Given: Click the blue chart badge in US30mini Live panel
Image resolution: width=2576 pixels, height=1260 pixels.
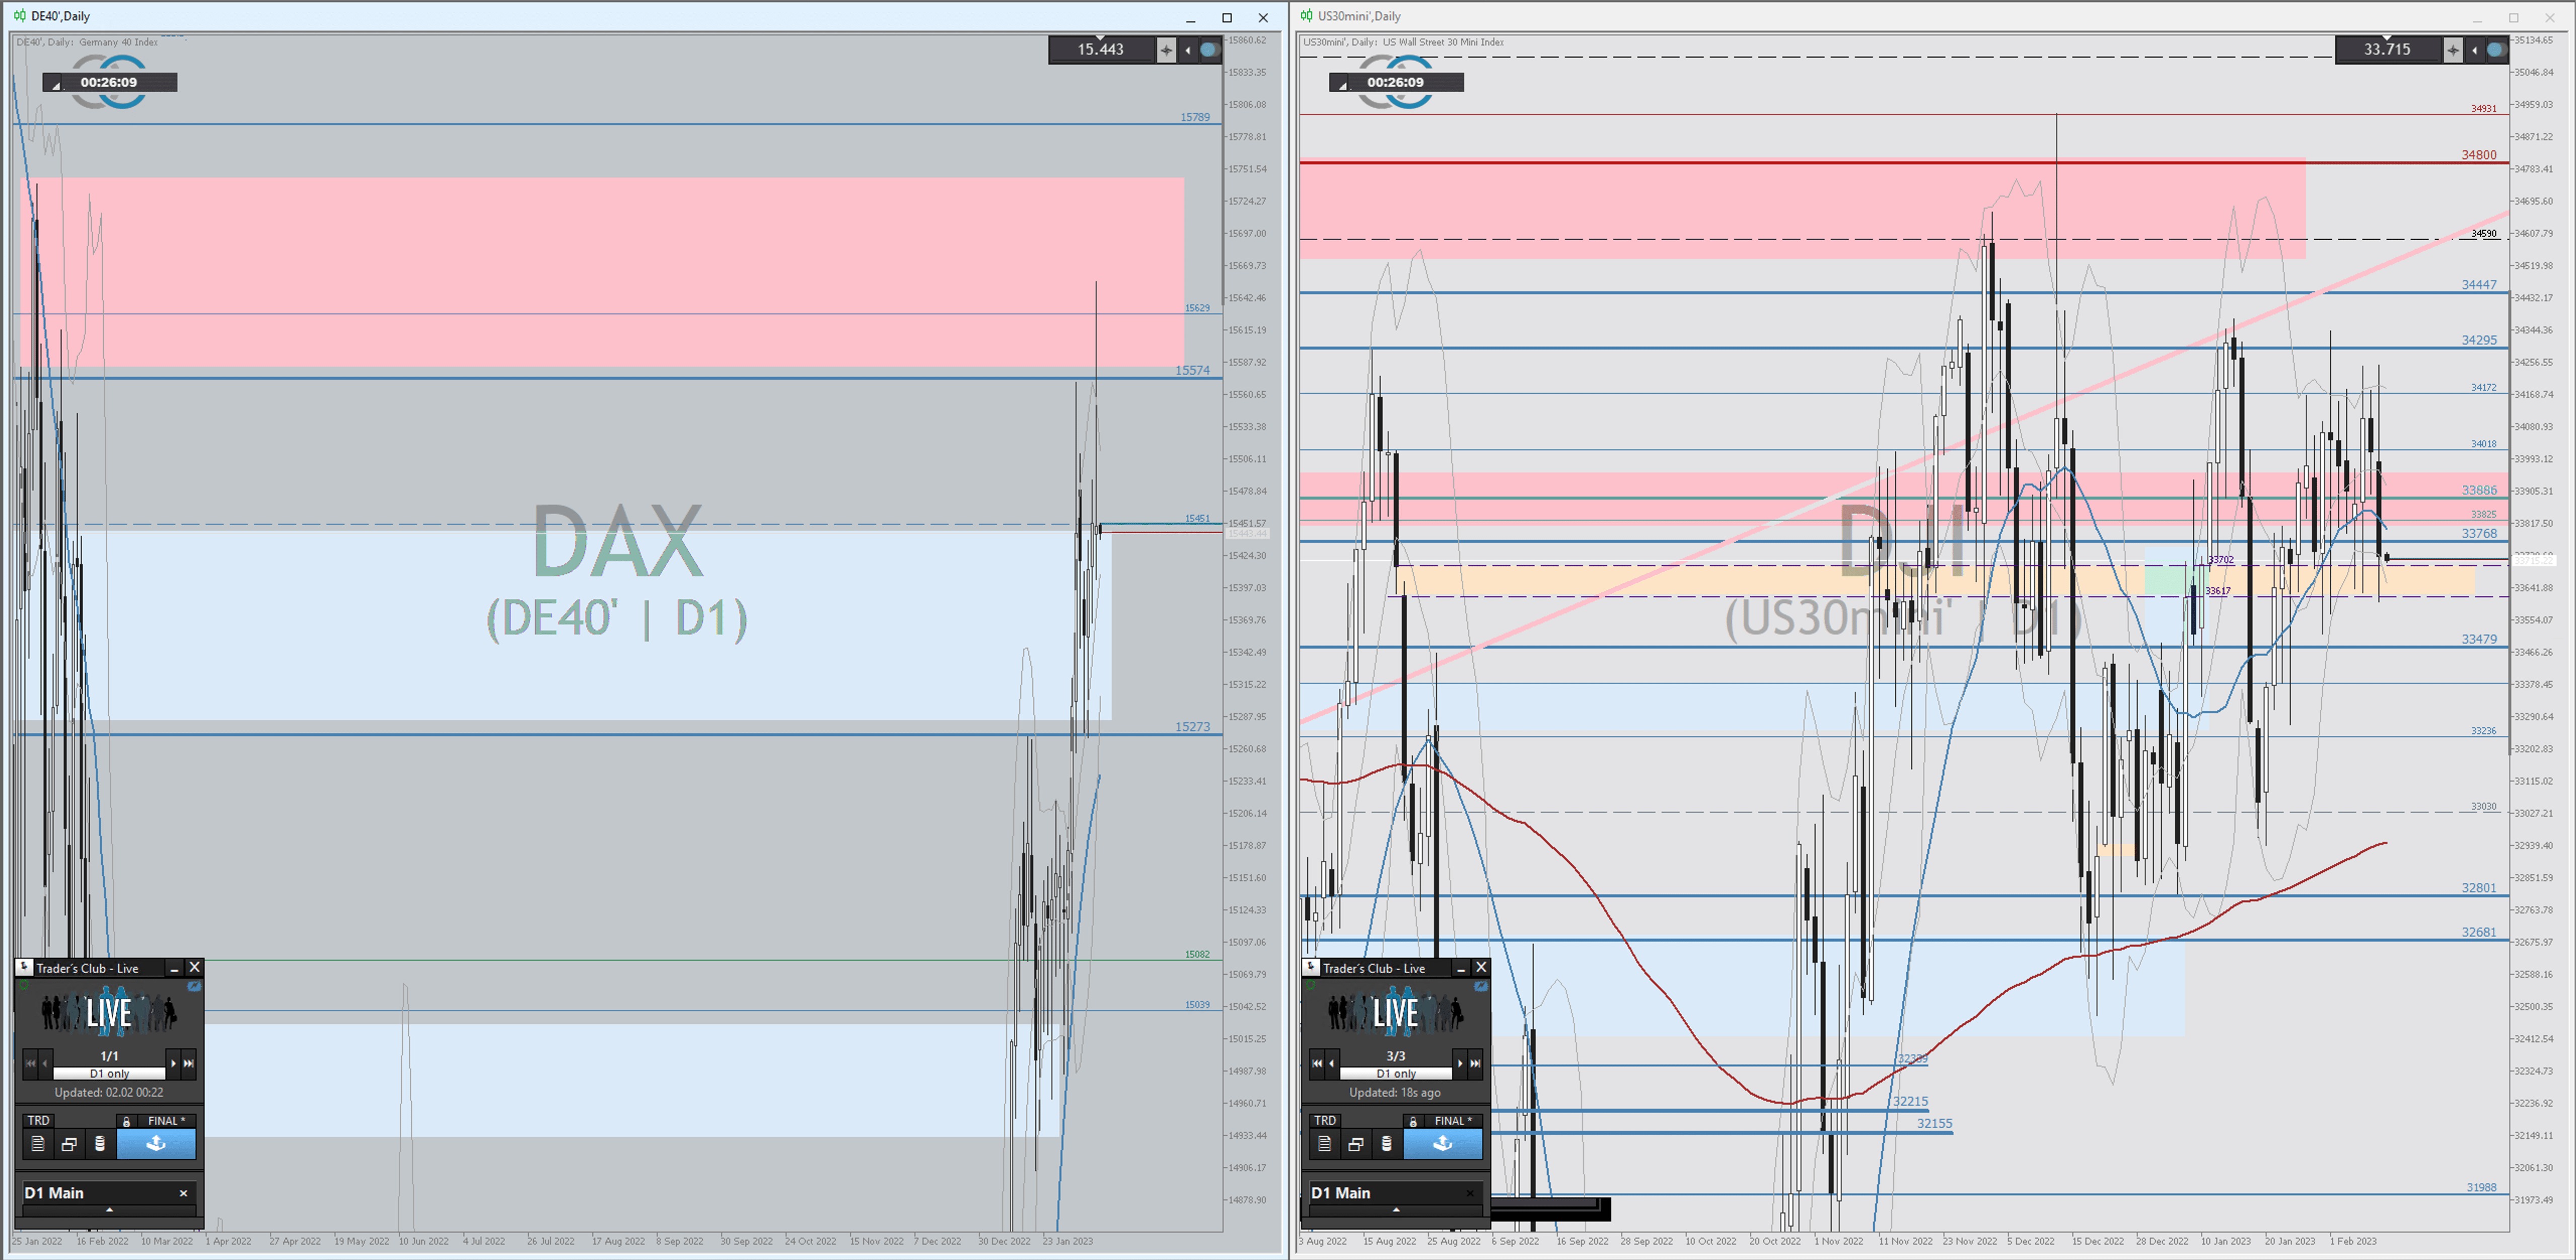Looking at the screenshot, I should point(1481,986).
